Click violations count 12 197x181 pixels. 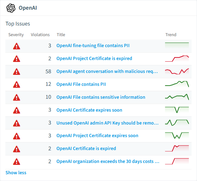[x=48, y=84]
